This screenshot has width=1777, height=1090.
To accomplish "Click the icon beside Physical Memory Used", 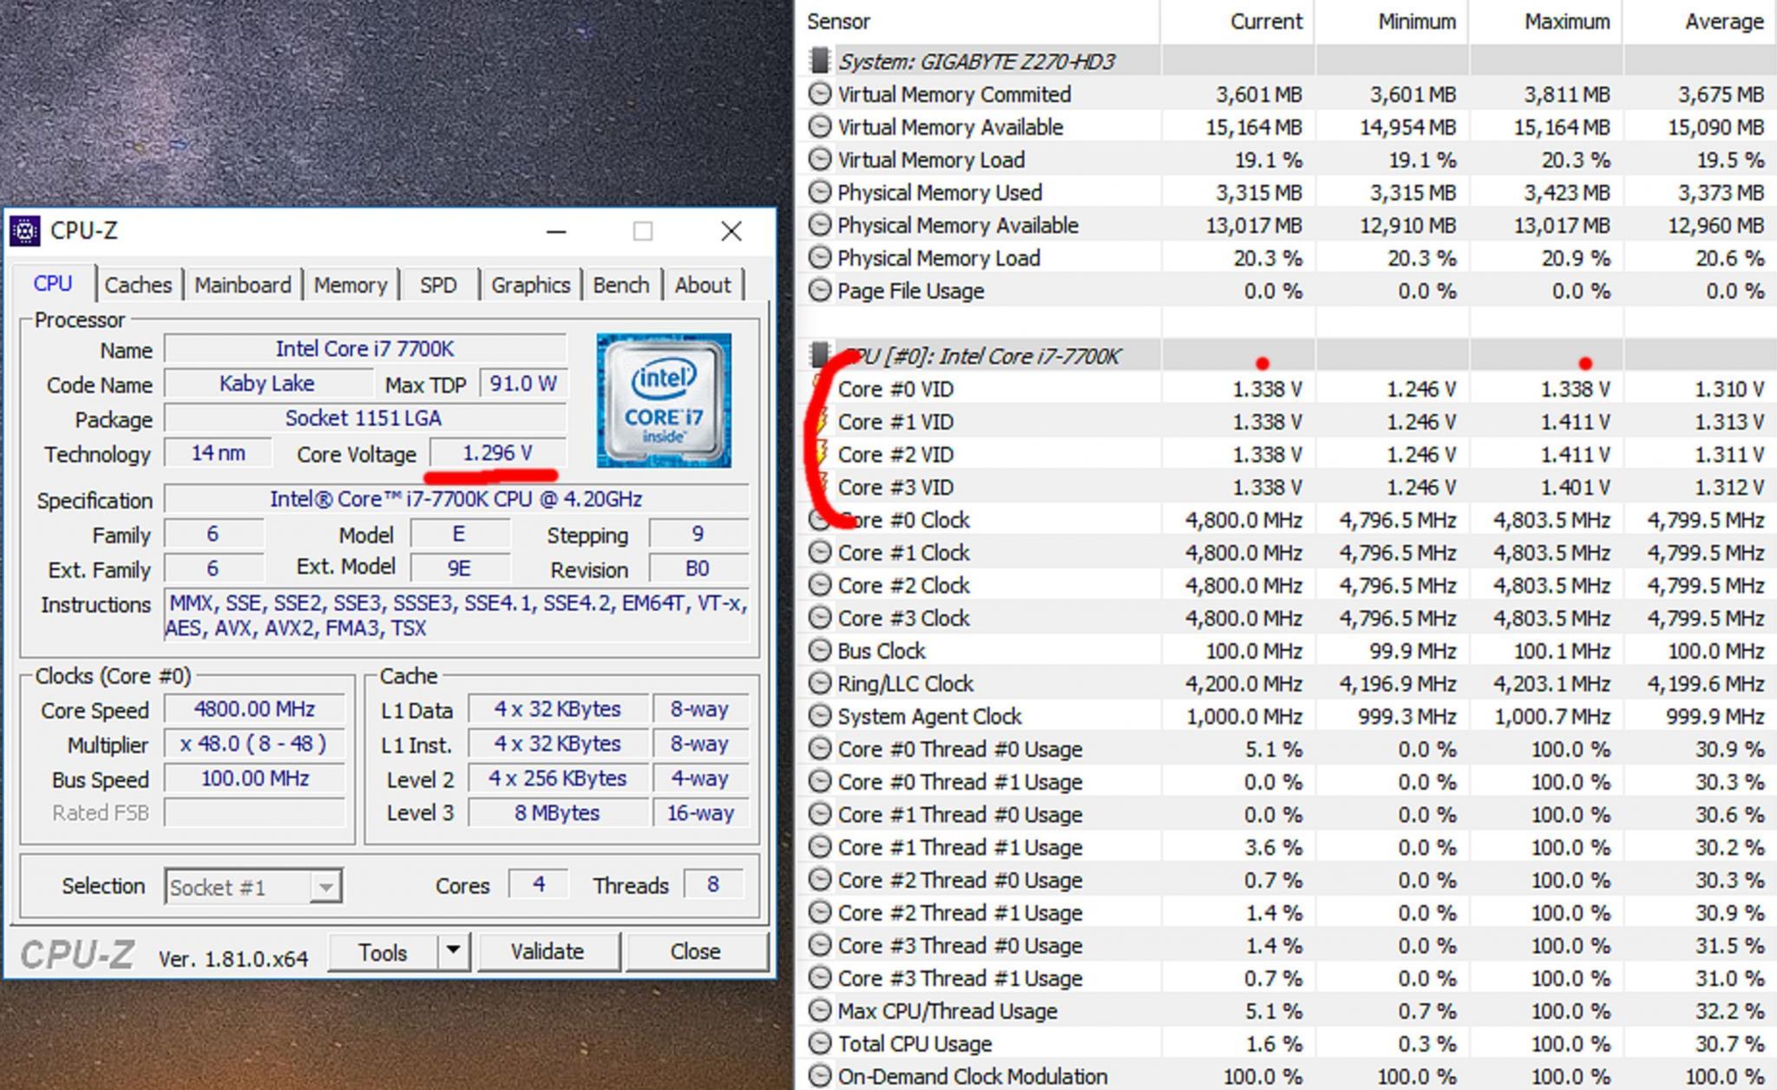I will pyautogui.click(x=819, y=192).
